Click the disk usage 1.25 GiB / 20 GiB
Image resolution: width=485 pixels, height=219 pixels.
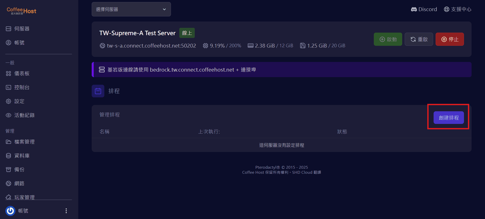click(x=326, y=46)
